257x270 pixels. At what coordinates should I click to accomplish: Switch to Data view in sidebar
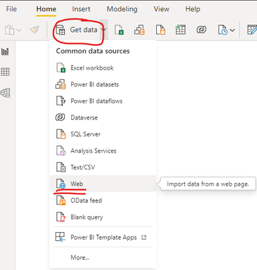tap(5, 72)
